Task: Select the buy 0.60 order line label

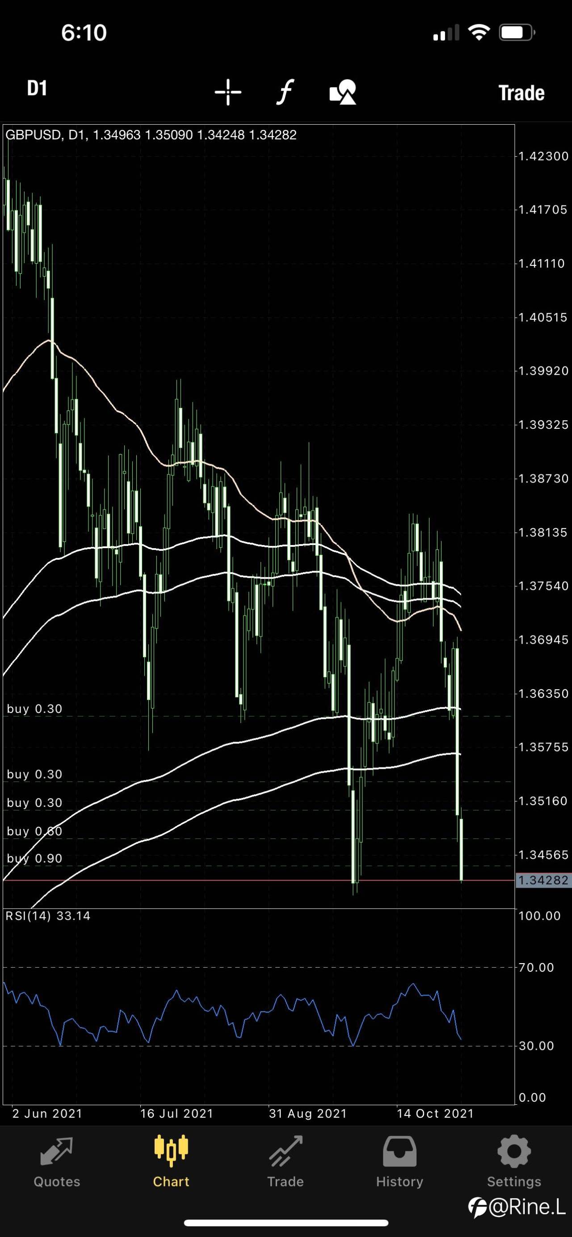Action: (x=34, y=831)
